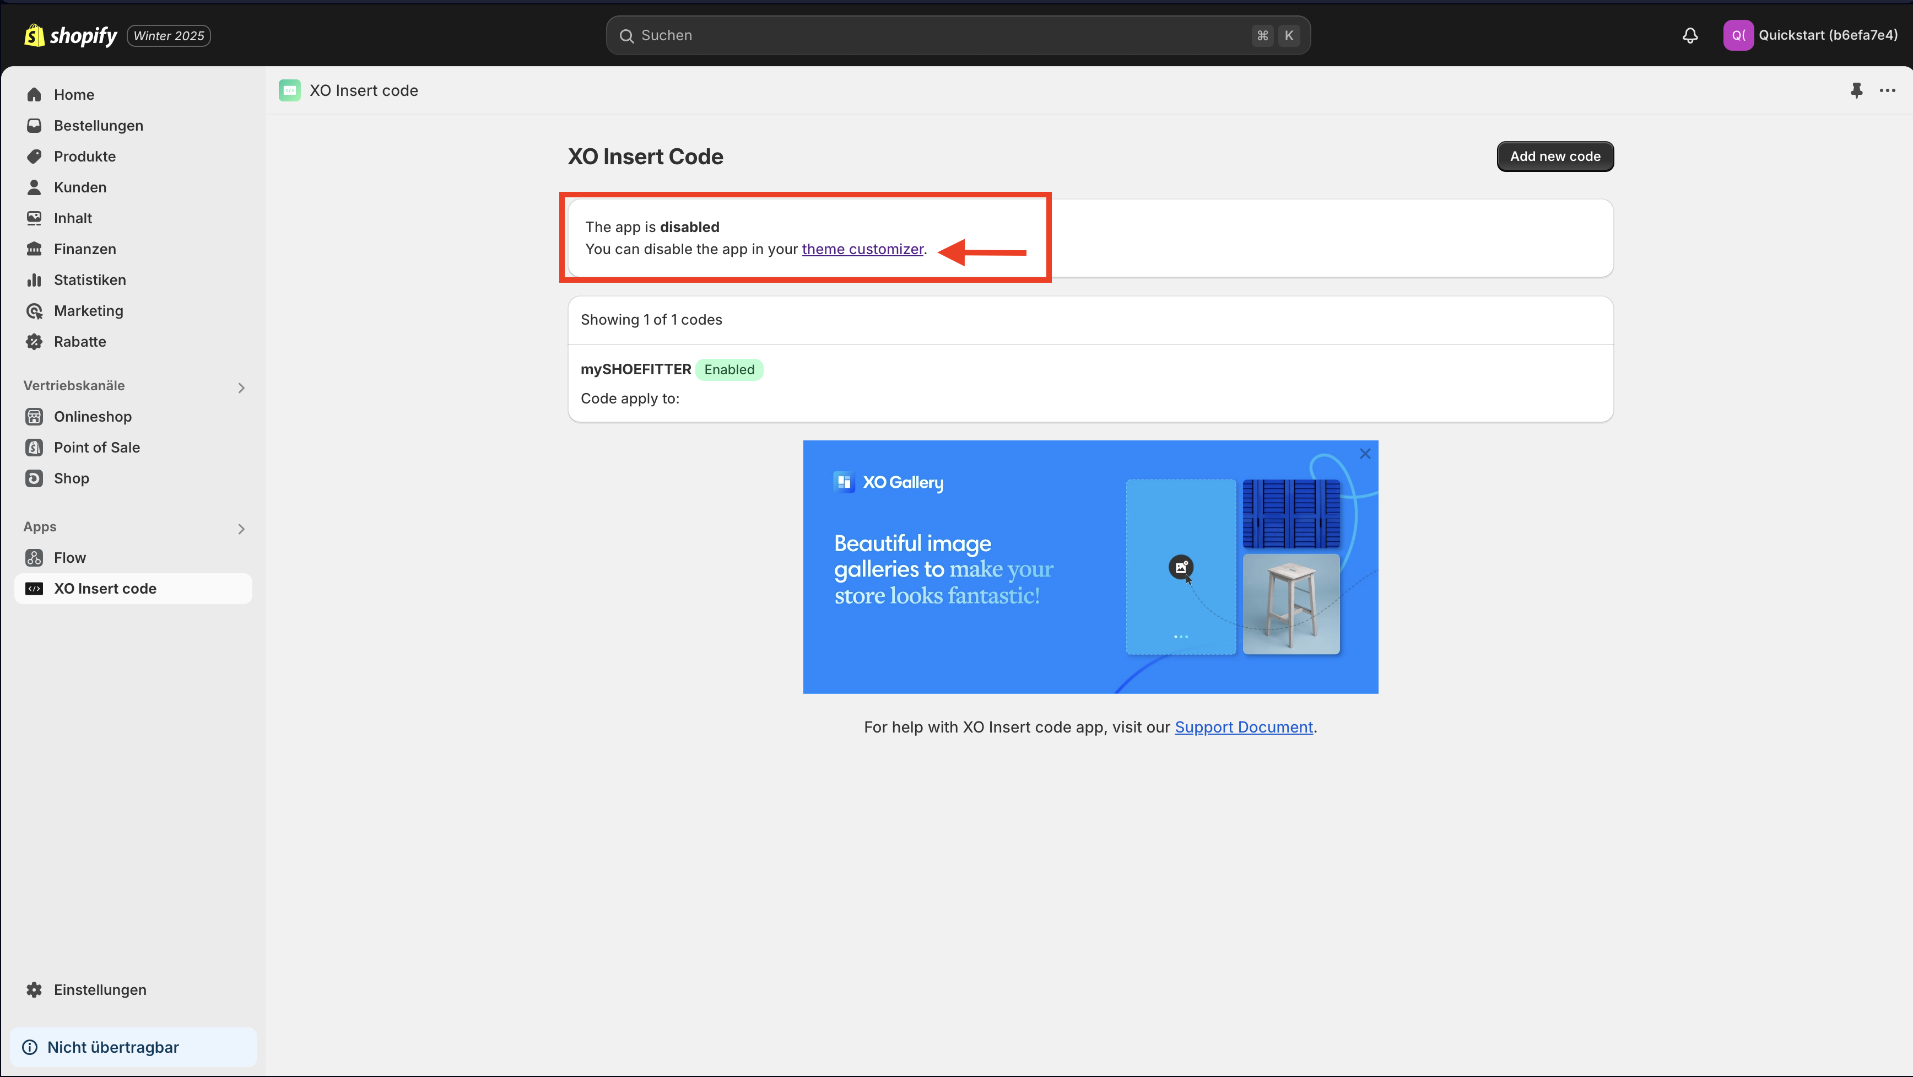Expand the Apps section chevron

(241, 529)
